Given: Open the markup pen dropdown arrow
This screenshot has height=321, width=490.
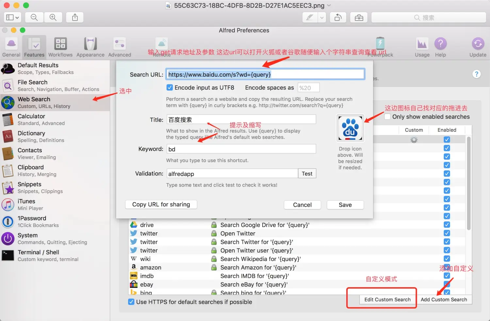Looking at the screenshot, I should coord(322,18).
